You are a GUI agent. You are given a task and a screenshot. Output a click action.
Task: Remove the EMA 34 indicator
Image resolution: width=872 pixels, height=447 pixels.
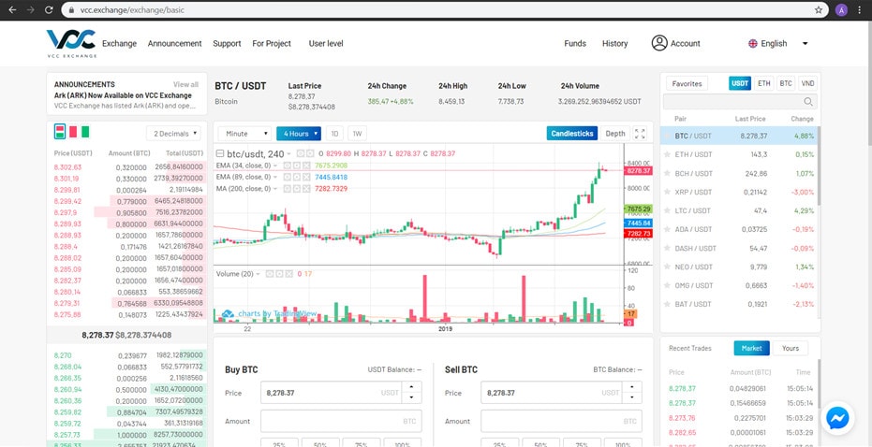click(306, 166)
